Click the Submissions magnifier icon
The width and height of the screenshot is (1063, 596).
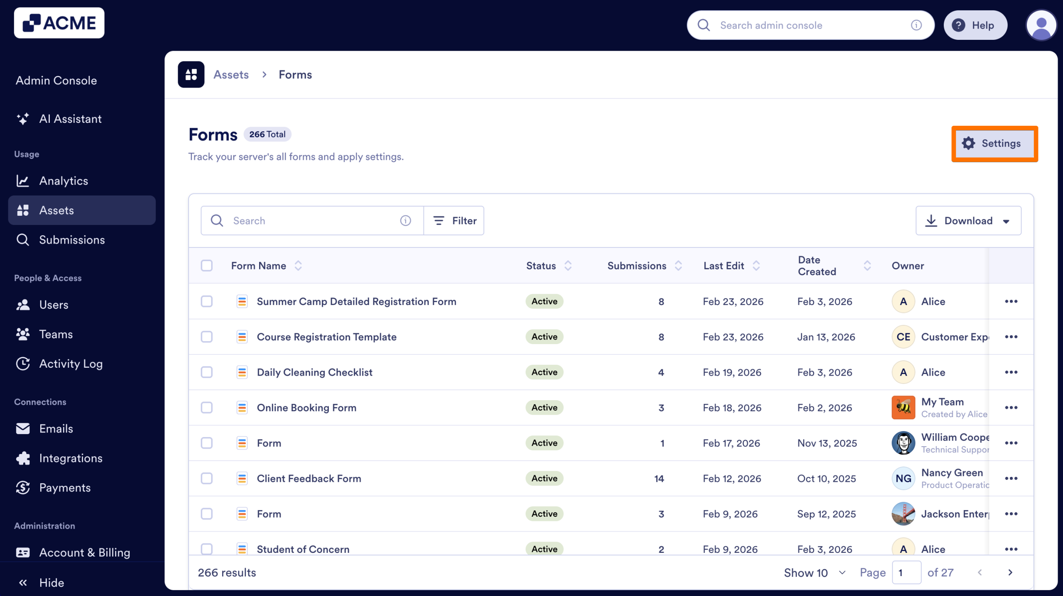coord(23,239)
